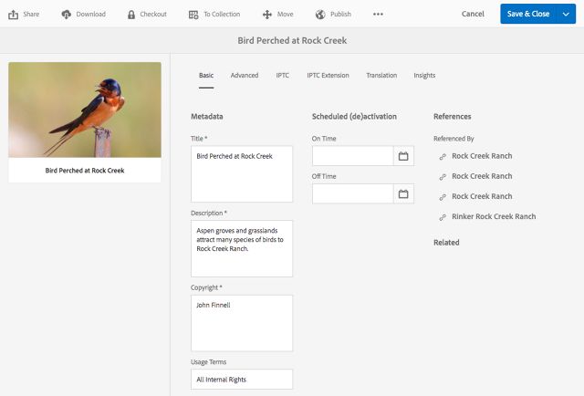Open the Off Time calendar picker
The image size is (584, 396).
pyautogui.click(x=403, y=193)
